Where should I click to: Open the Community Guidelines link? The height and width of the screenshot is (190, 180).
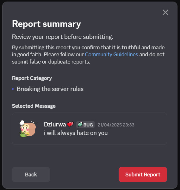coord(111,54)
